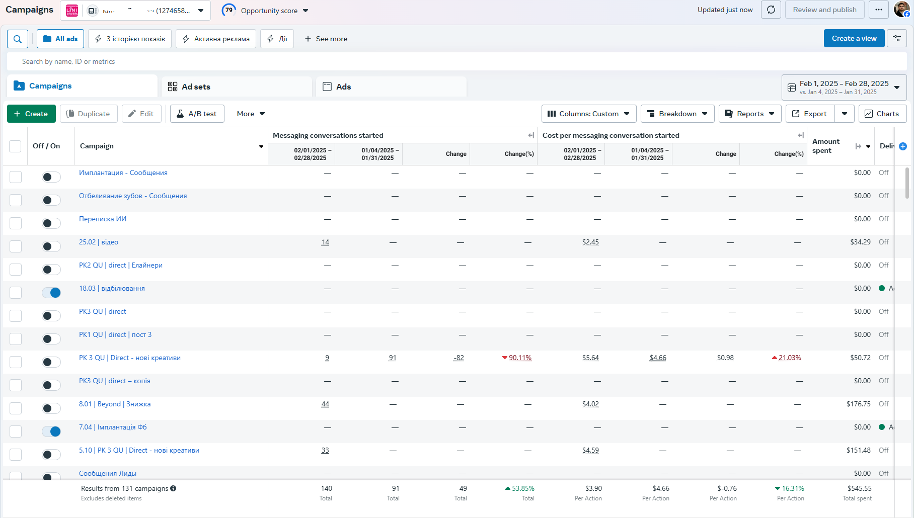
Task: Open the date range Feb 1 – Feb 28 picker
Action: click(x=844, y=88)
